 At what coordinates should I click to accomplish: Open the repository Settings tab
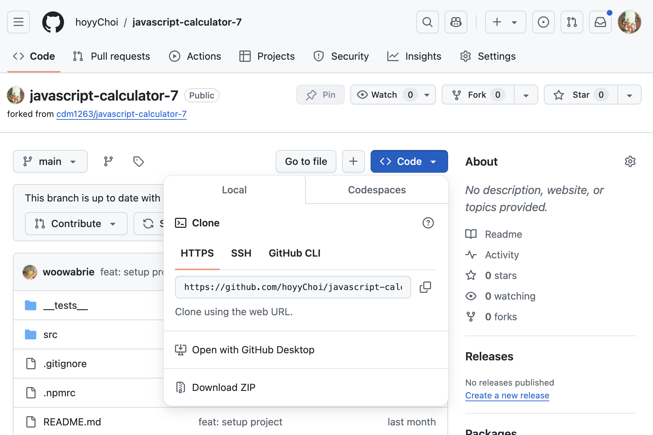488,56
